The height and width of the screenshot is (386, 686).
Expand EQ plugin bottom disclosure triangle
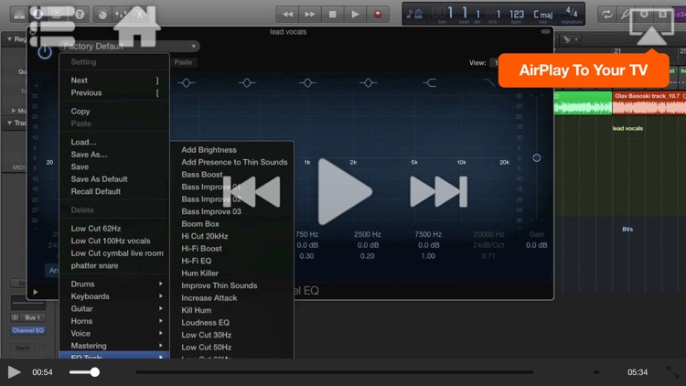[36, 292]
